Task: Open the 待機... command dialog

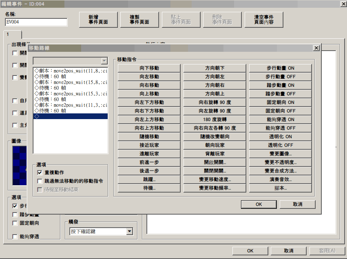Action: pos(149,188)
